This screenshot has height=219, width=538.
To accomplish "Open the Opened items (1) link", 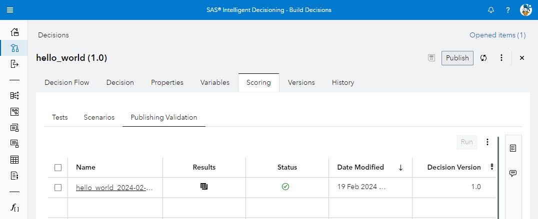I will coord(497,35).
